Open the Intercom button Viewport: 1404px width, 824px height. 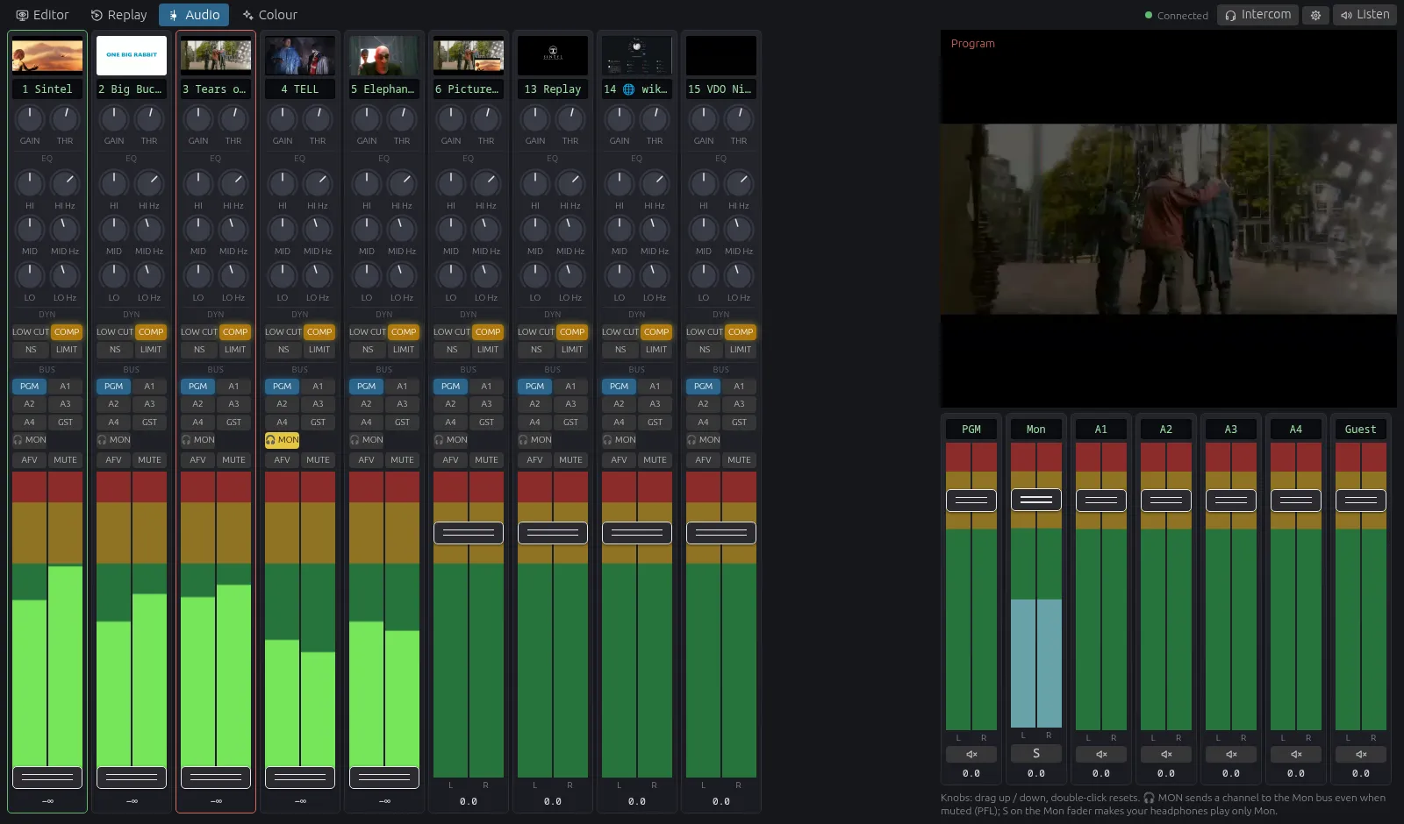[x=1257, y=15]
